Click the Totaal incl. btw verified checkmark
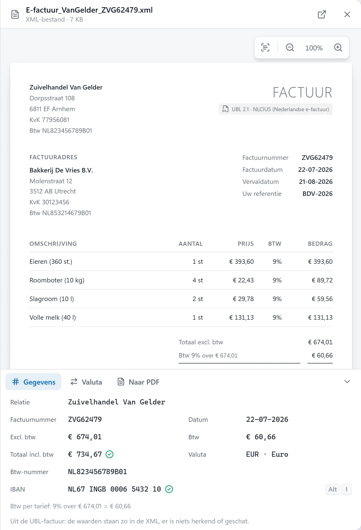 click(x=110, y=454)
